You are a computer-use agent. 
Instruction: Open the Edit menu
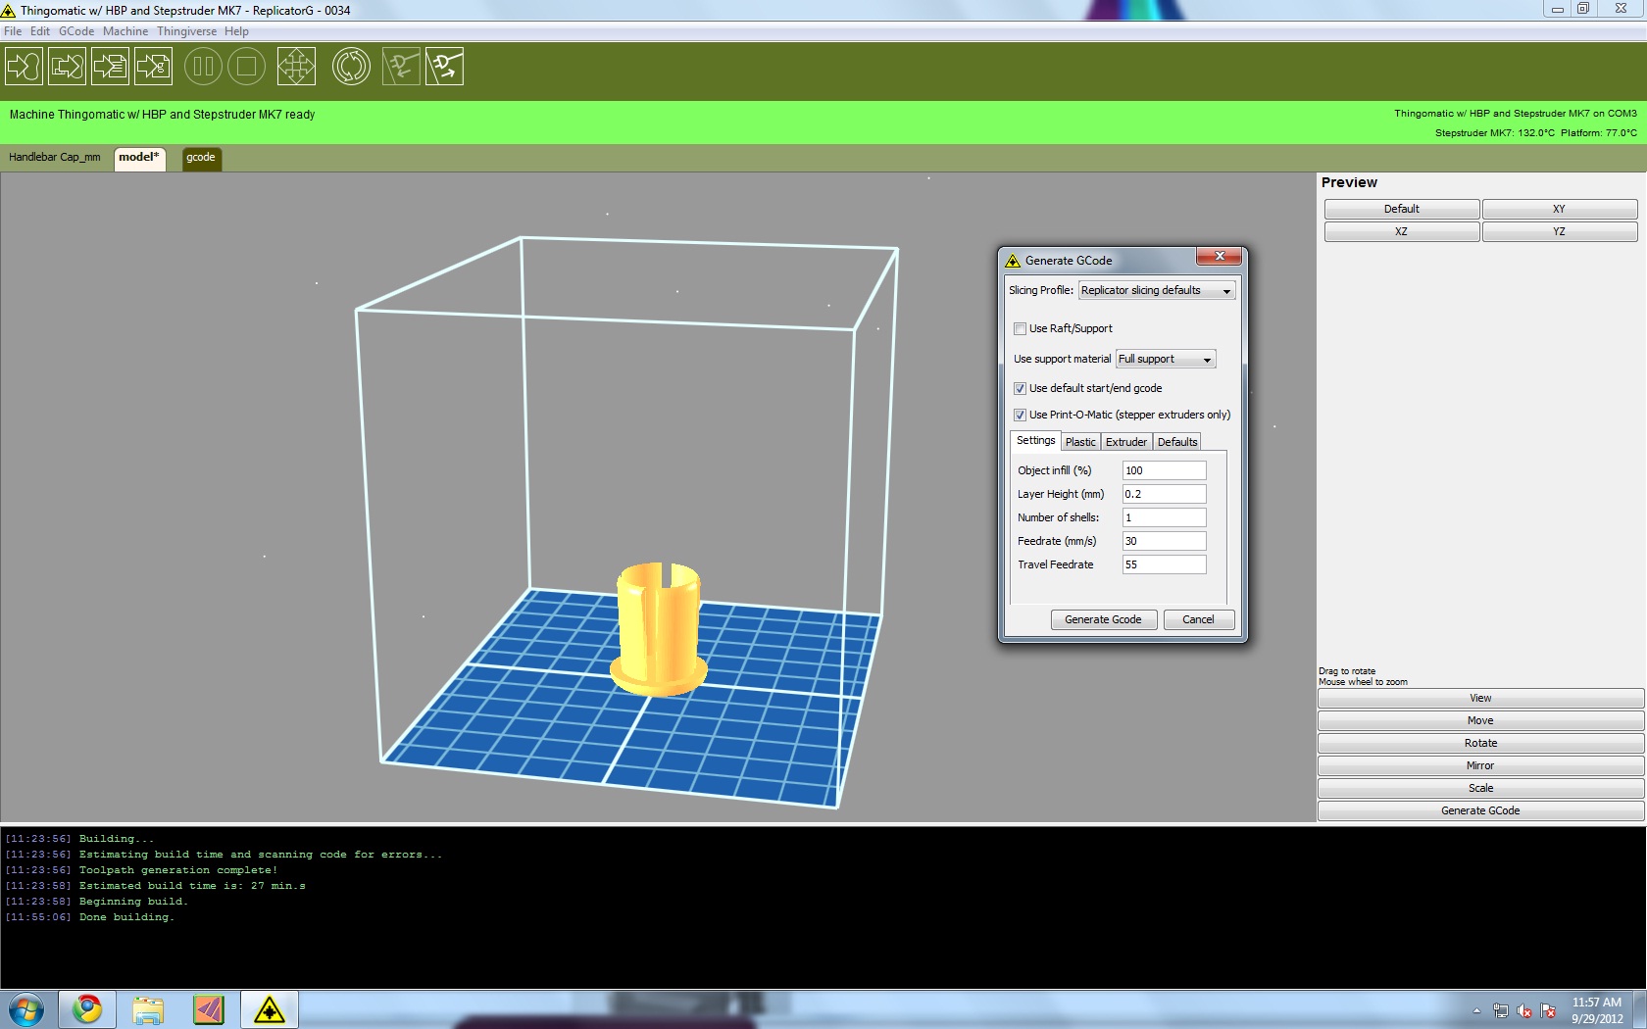(x=40, y=31)
